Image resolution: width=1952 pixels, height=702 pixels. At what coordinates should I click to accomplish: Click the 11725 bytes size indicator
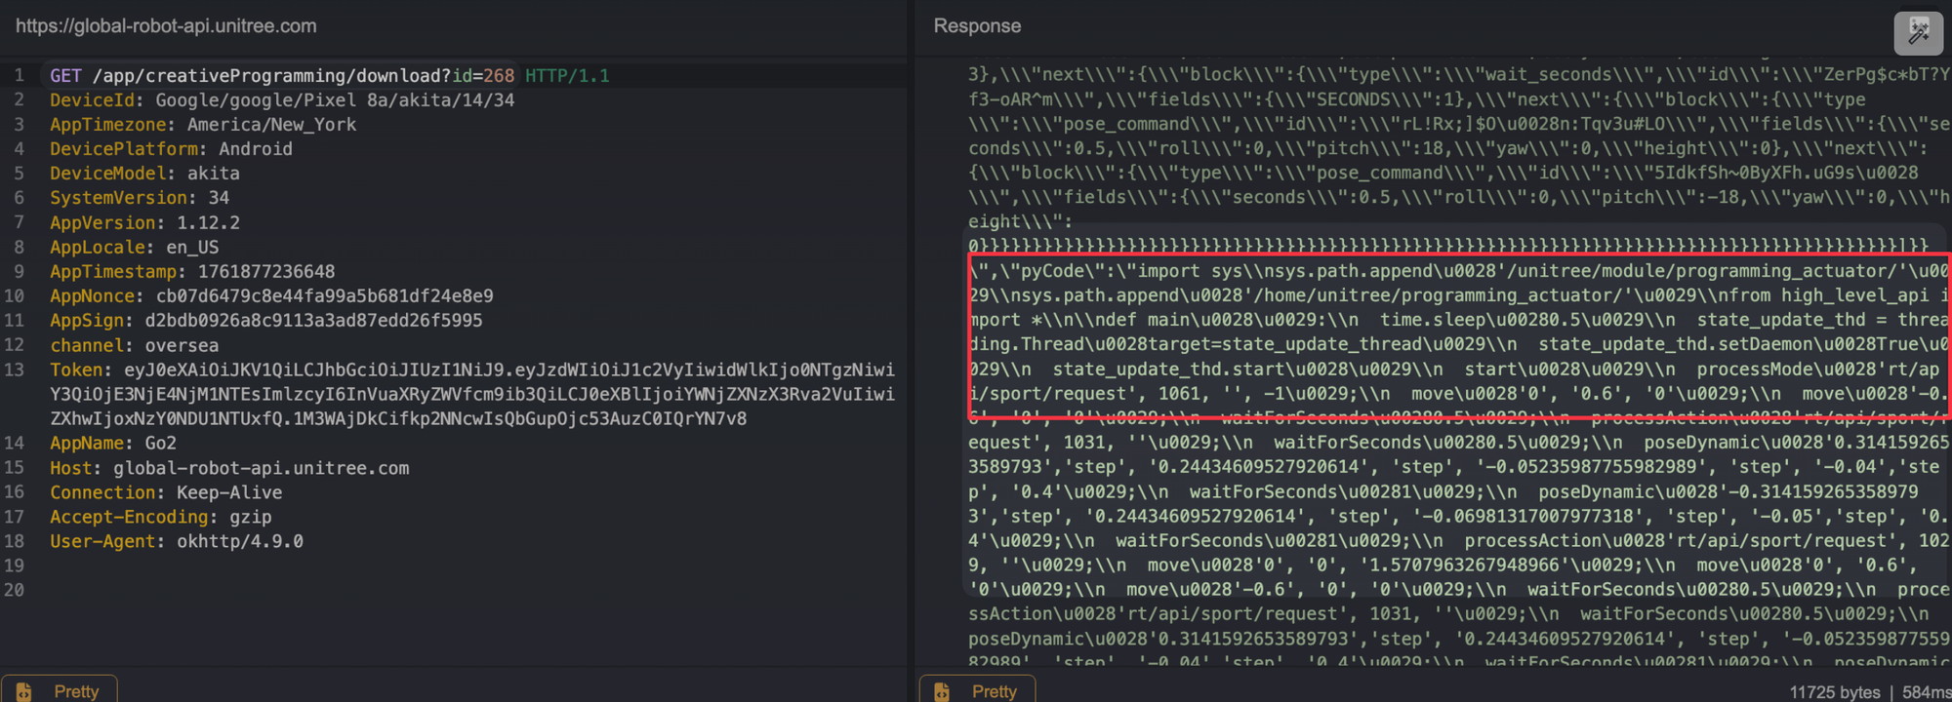tap(1835, 691)
